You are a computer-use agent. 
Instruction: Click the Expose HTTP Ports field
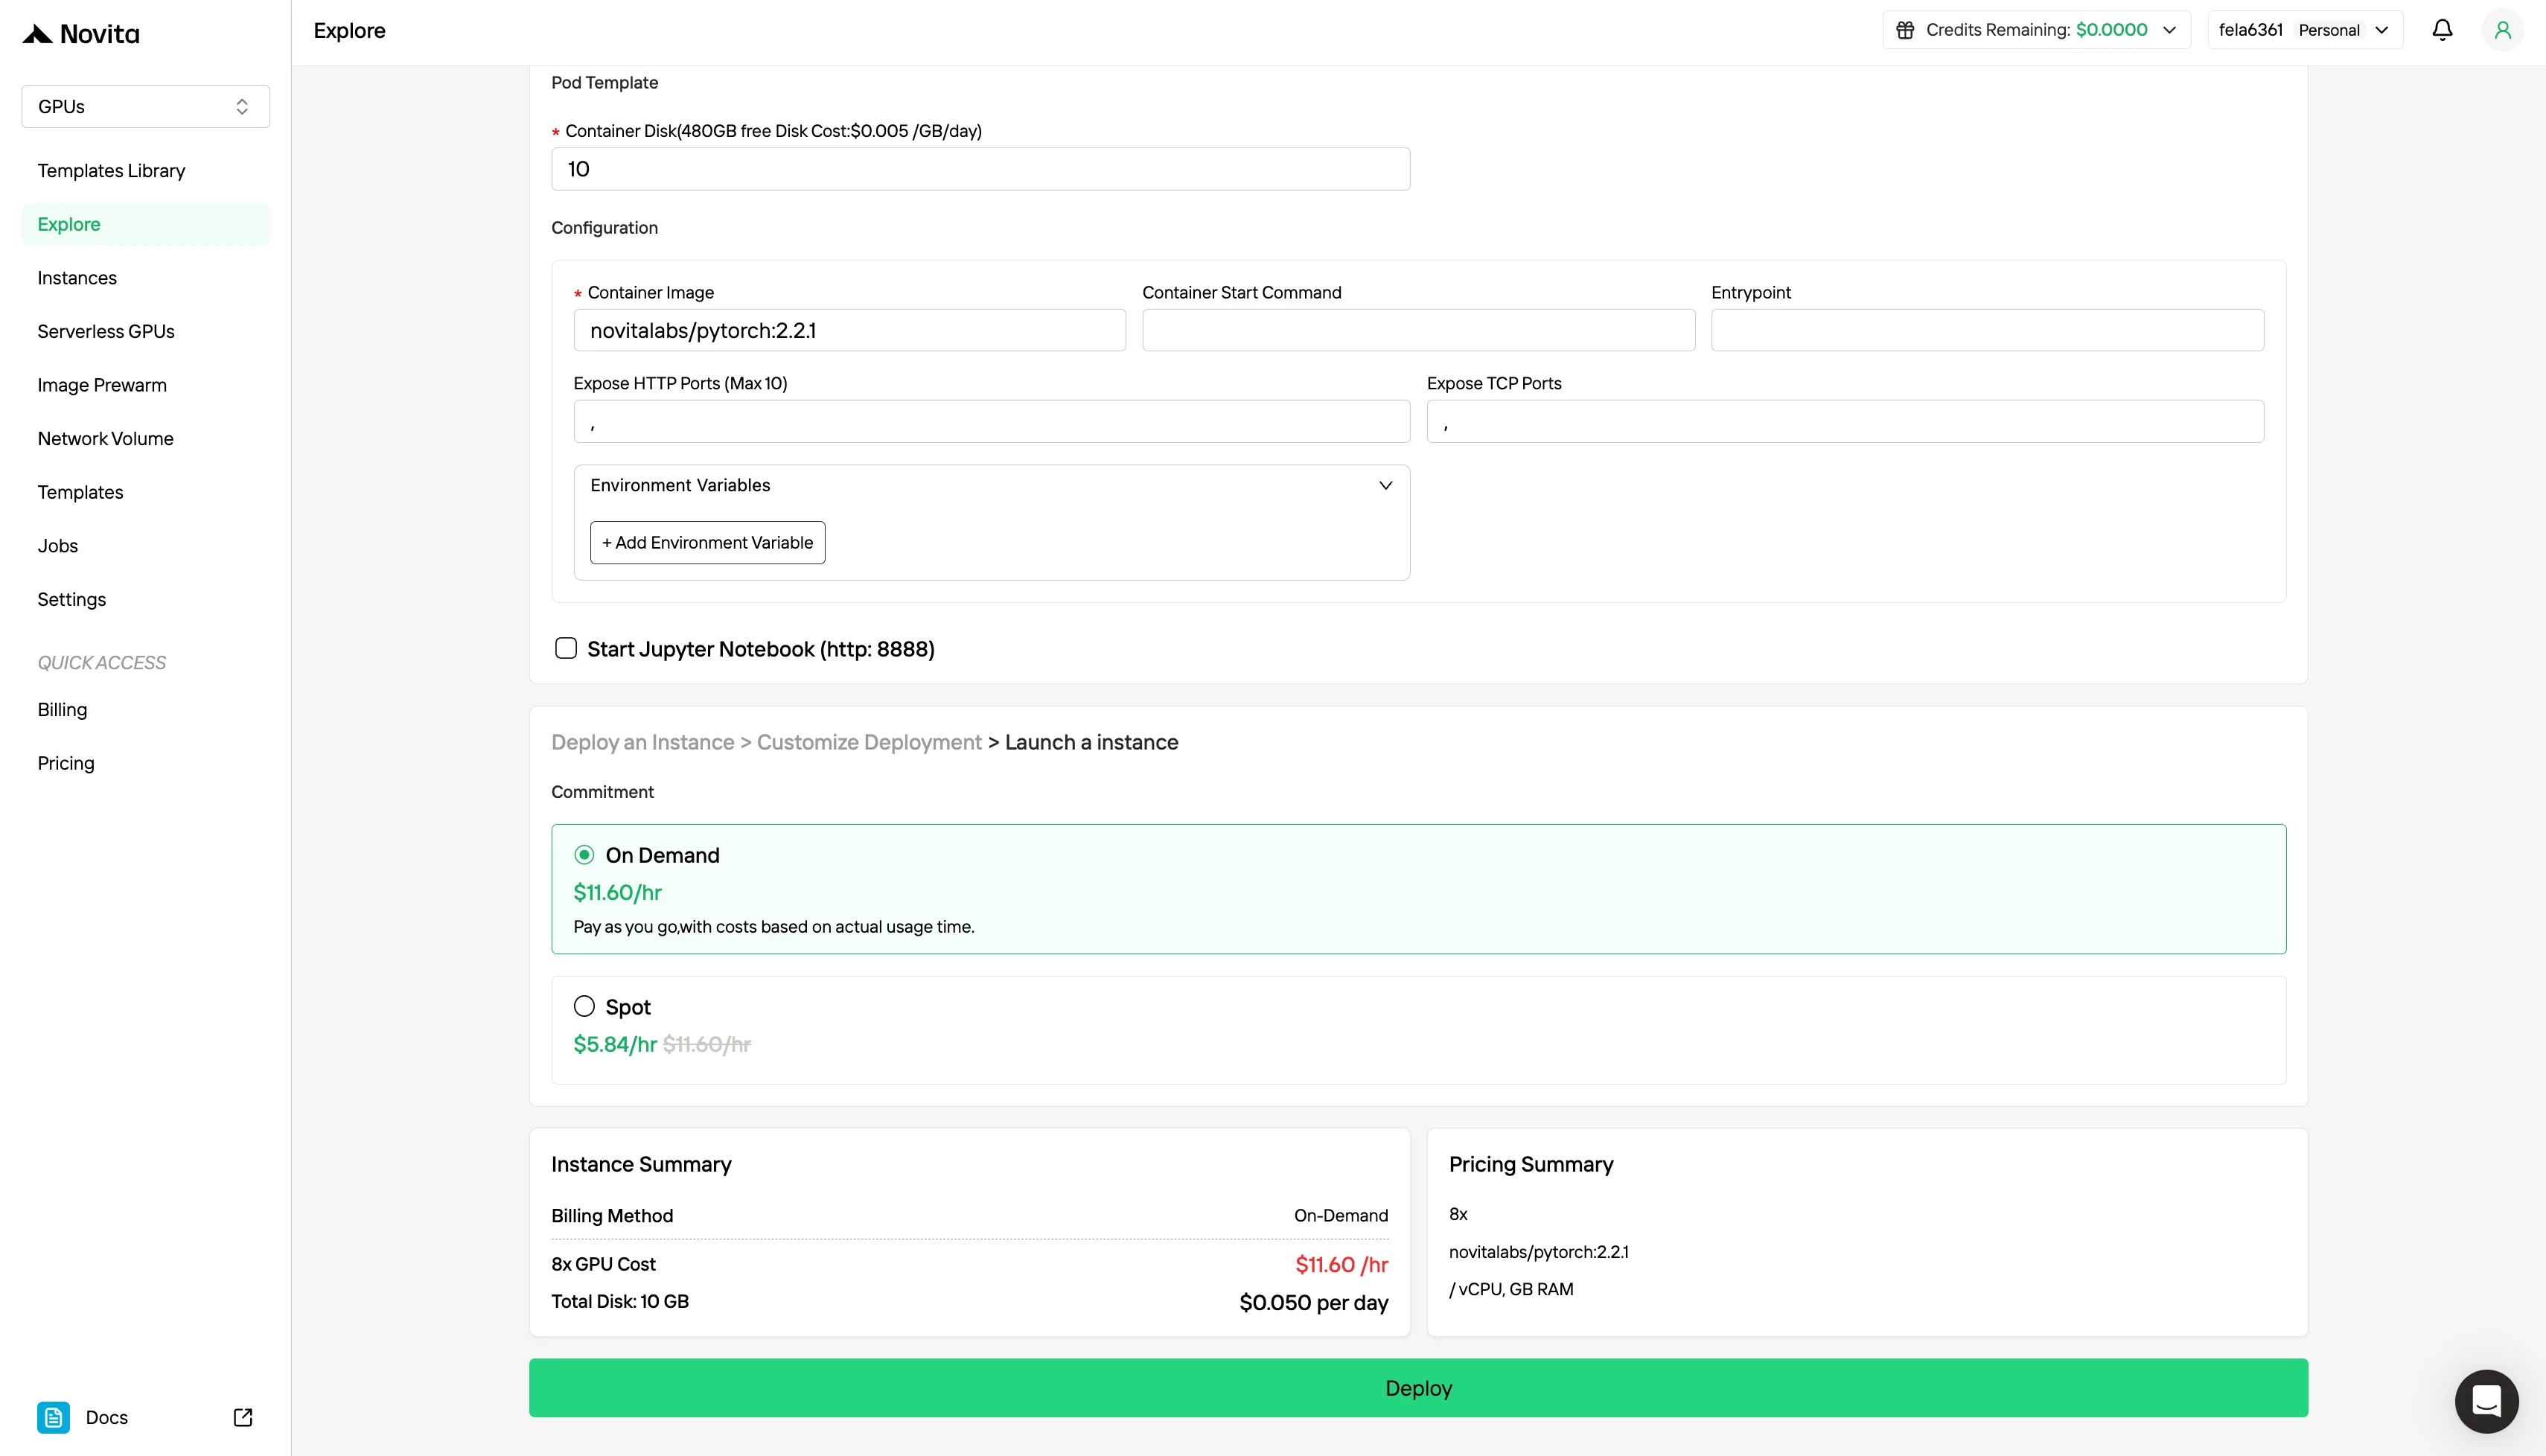[x=992, y=421]
